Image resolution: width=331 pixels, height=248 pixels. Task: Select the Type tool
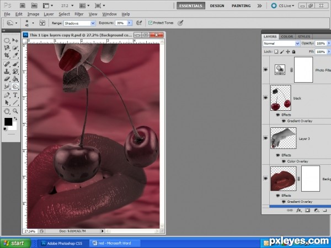[15, 95]
